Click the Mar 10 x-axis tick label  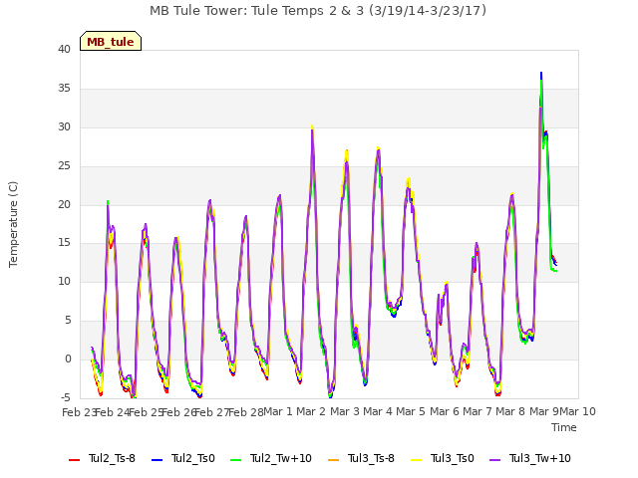click(578, 411)
